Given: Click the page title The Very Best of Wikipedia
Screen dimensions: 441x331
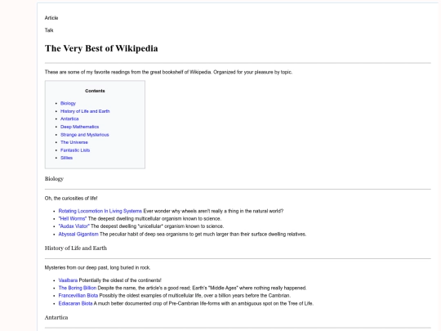Looking at the screenshot, I should pos(101,48).
